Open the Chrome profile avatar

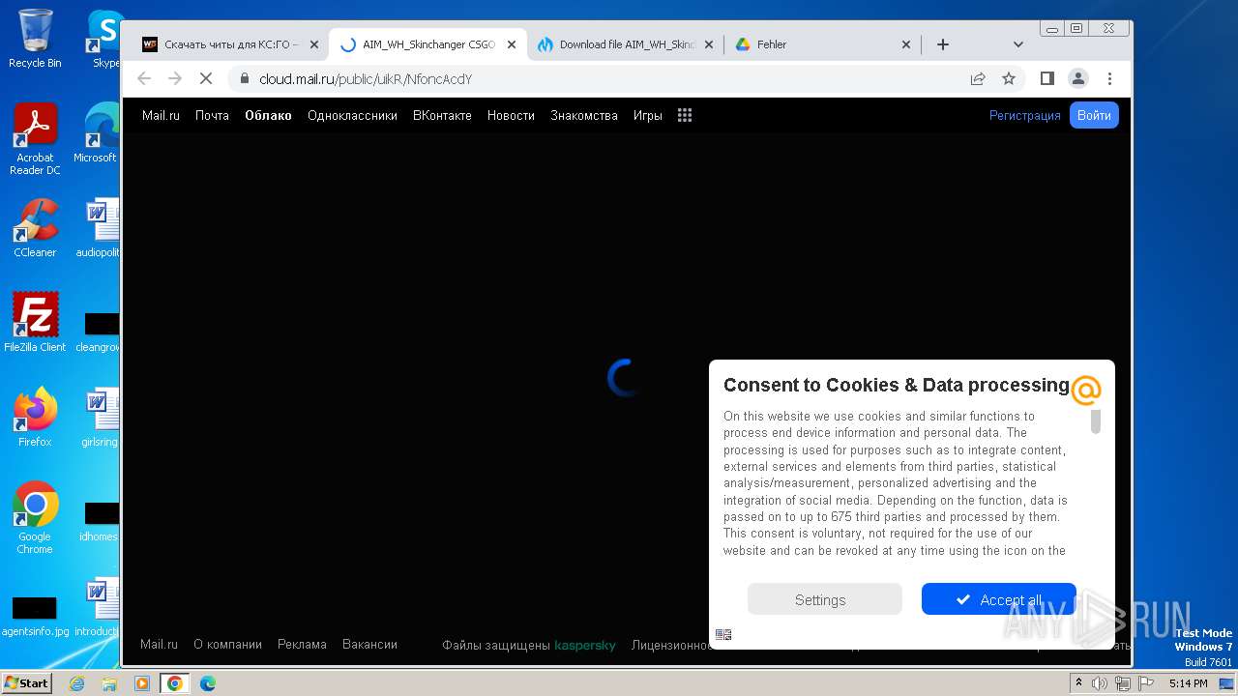tap(1078, 78)
